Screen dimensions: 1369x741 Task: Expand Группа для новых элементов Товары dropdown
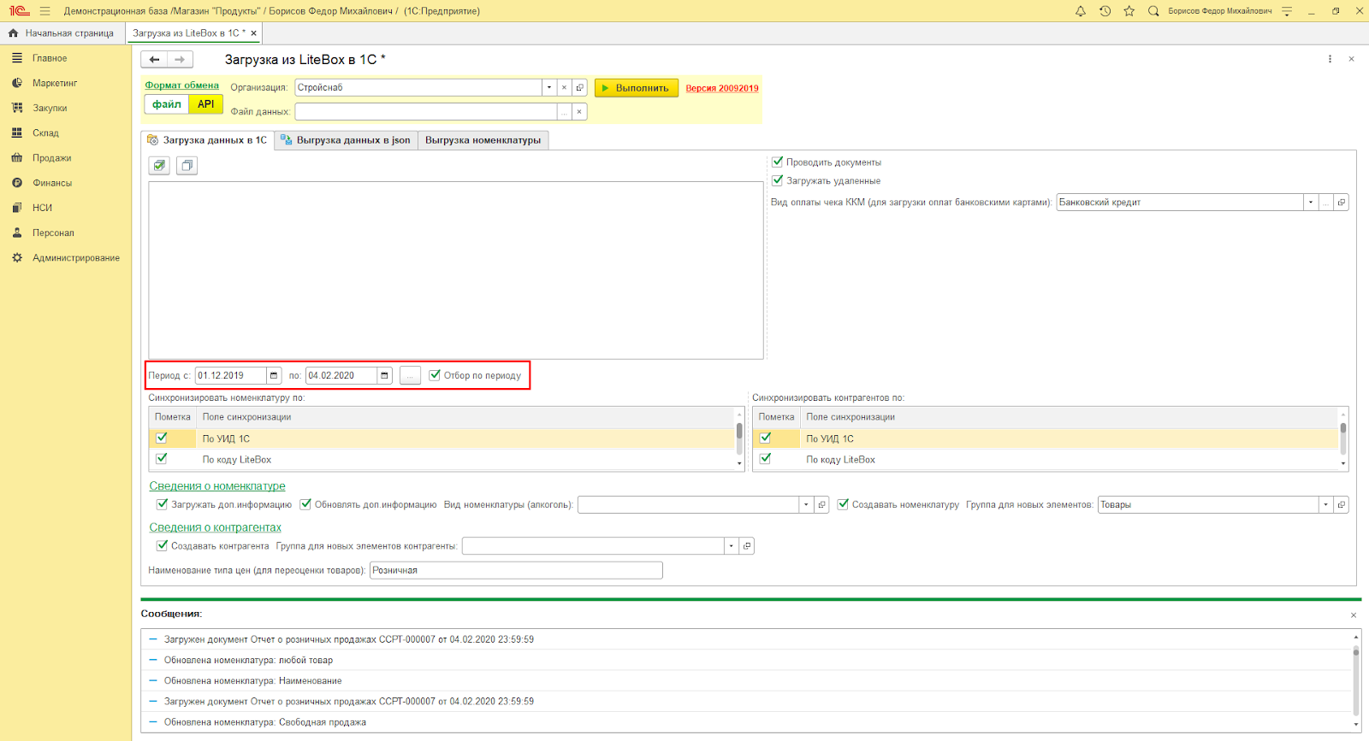click(x=1326, y=505)
